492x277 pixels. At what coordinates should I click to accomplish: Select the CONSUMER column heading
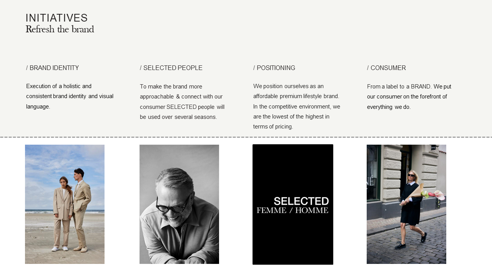pyautogui.click(x=387, y=68)
